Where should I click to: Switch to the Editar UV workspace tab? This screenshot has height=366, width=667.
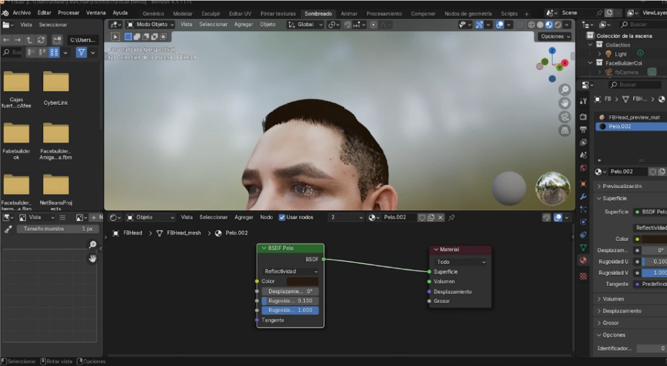240,14
